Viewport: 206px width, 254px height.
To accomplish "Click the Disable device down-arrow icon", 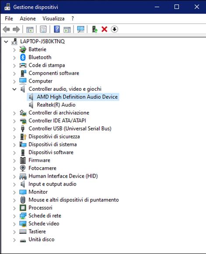I will pos(114,29).
